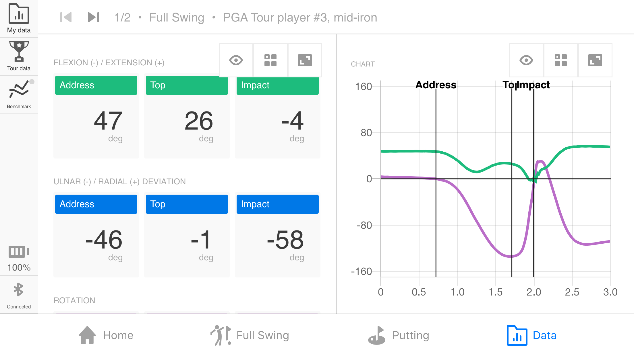Click the Bluetooth Connected icon
634x356 pixels.
tap(19, 295)
